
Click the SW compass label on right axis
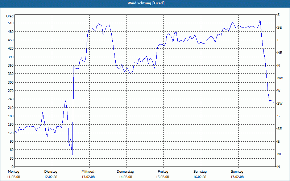click(x=280, y=104)
